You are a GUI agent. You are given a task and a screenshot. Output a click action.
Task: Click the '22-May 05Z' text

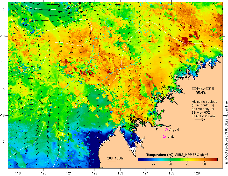pyautogui.click(x=201, y=113)
